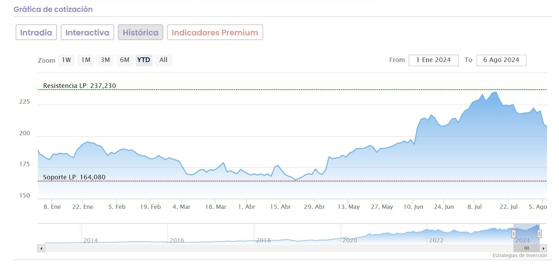Select the Histórica chart tab

click(140, 33)
